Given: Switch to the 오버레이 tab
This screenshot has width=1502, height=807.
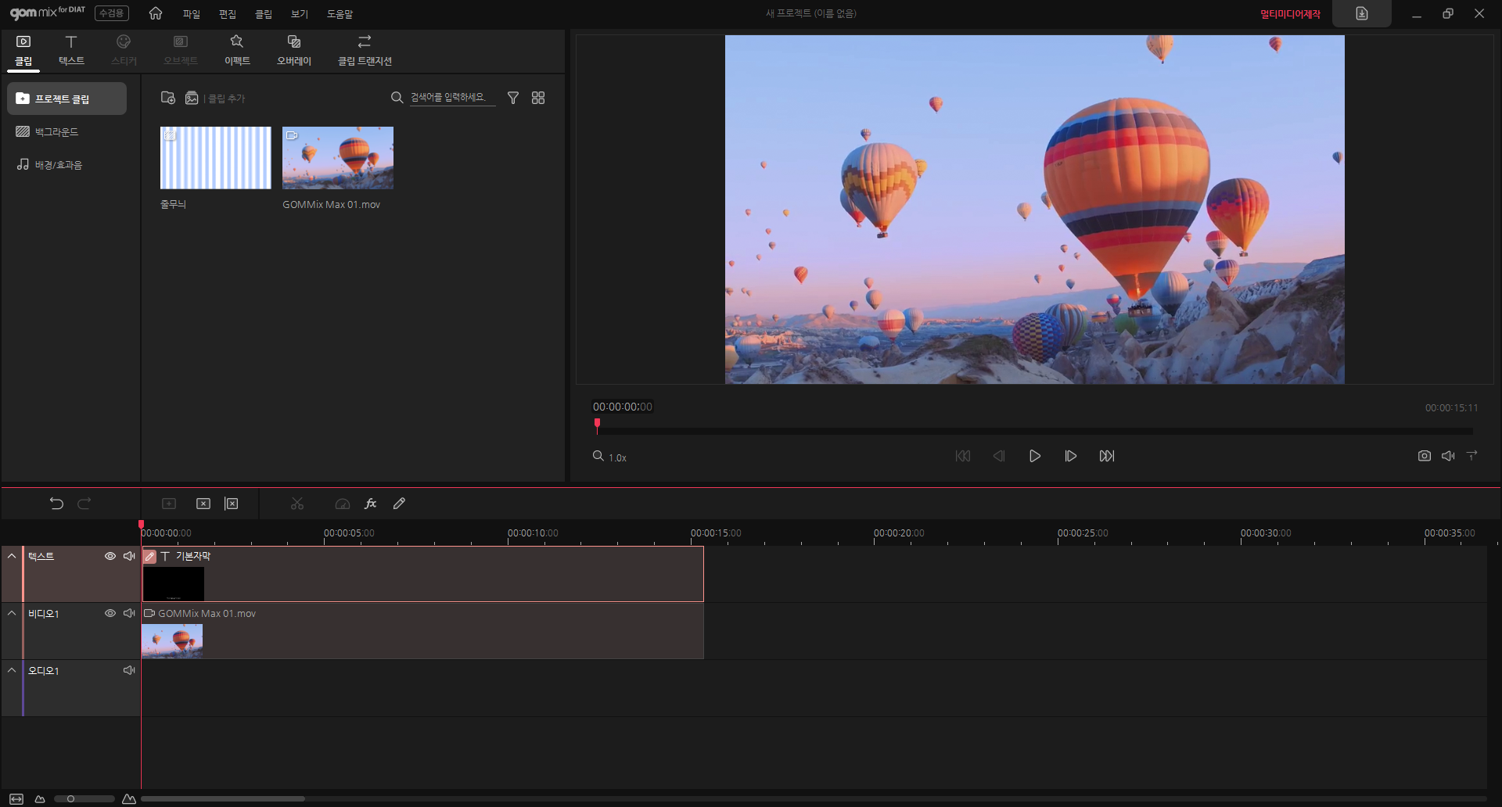Looking at the screenshot, I should pos(294,50).
